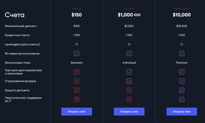This screenshot has height=123, width=205.
Task: Click the Профессионал instant execution checkmark
Action: pos(182,53)
